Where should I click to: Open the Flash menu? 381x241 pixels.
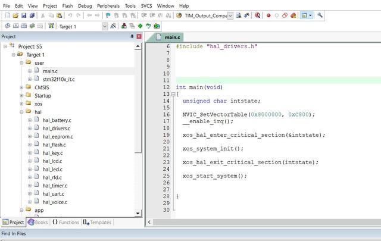point(67,5)
